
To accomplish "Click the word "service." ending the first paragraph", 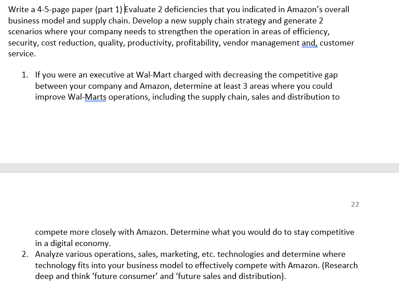I will pyautogui.click(x=22, y=54).
